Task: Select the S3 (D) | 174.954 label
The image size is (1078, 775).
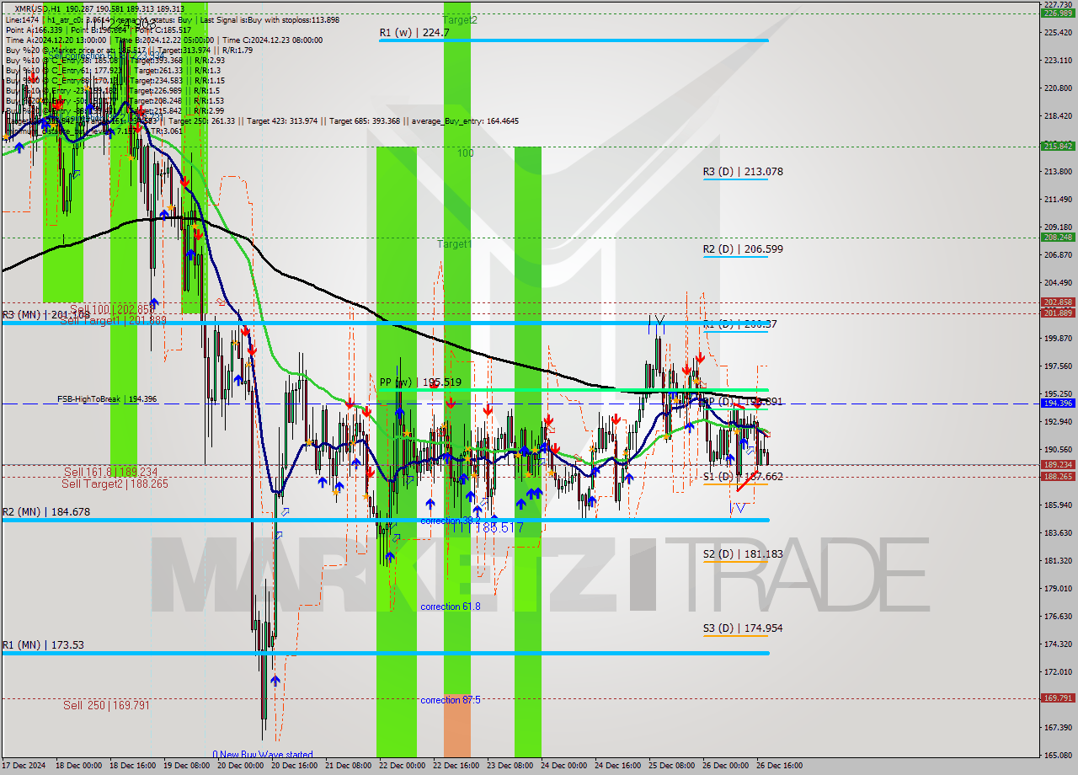Action: point(743,628)
